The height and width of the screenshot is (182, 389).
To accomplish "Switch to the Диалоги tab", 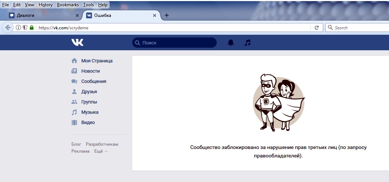I will point(40,15).
